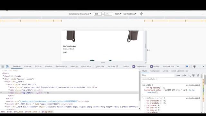
Task: Open the react-refresh.js script link
Action: (x=49, y=101)
